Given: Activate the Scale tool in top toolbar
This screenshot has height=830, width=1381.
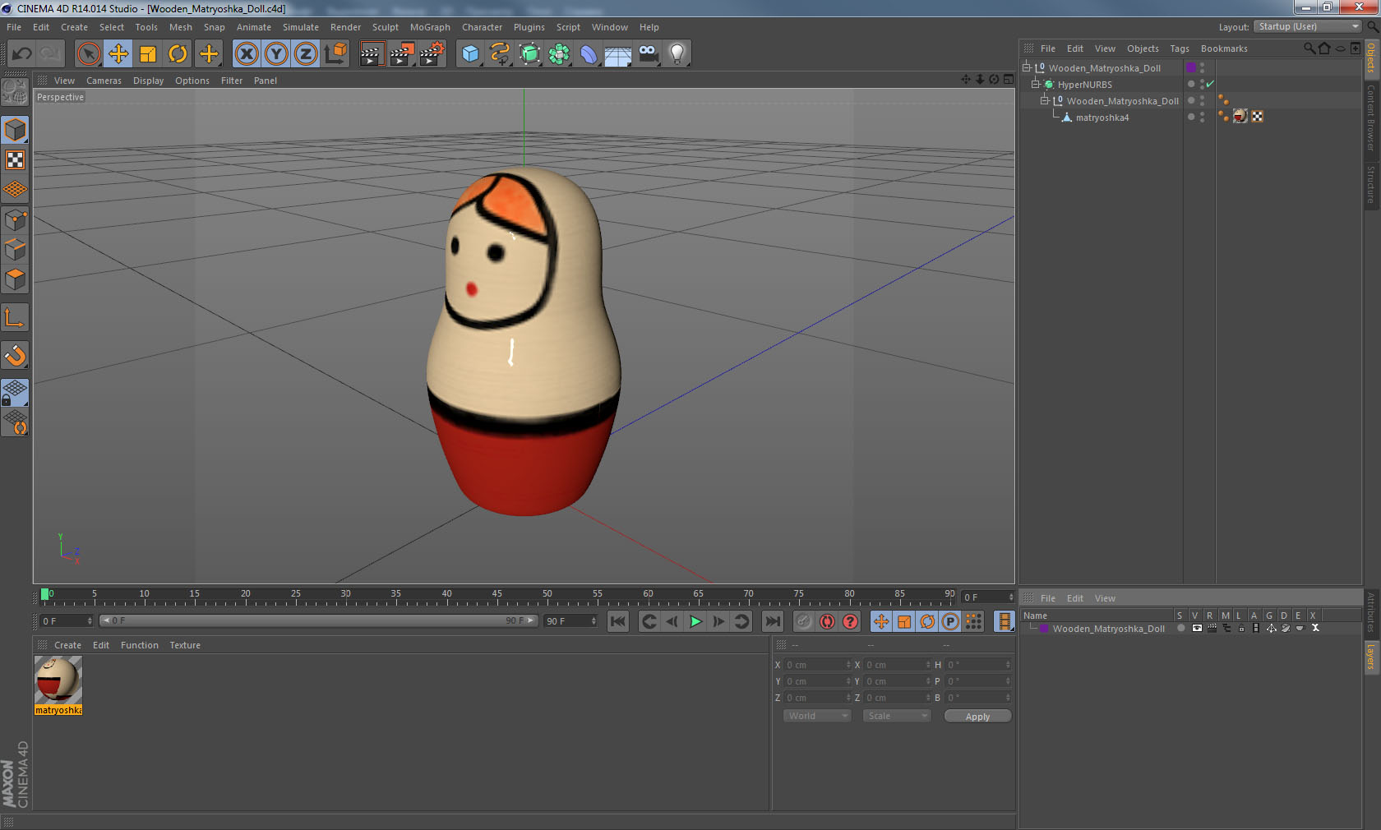Looking at the screenshot, I should (x=148, y=54).
